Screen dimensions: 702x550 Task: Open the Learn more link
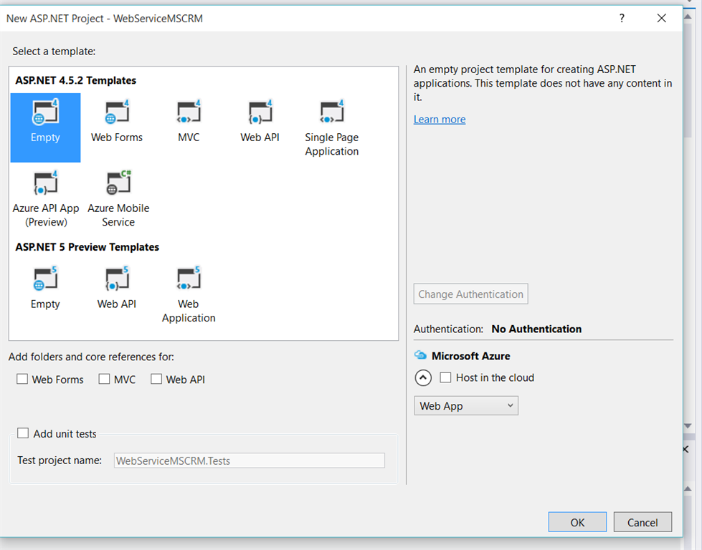(x=440, y=120)
